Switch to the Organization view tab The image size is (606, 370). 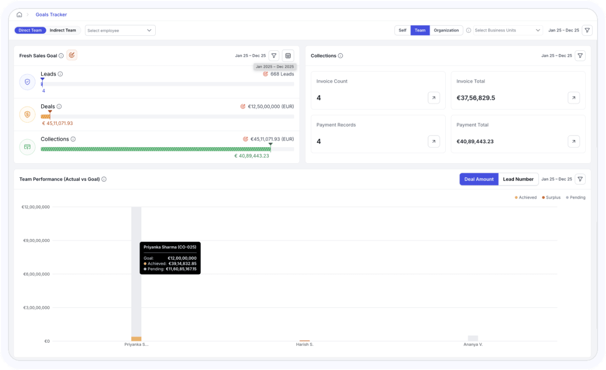click(x=446, y=30)
